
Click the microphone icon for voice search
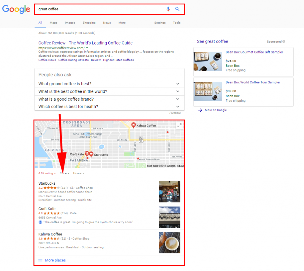(168, 9)
